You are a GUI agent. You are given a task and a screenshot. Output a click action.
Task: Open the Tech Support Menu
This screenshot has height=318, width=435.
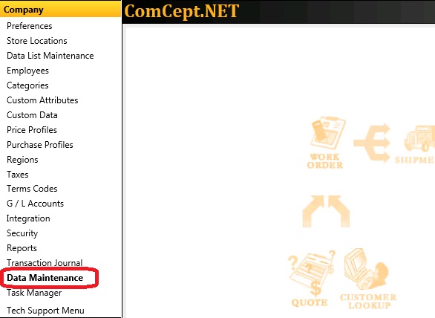click(x=45, y=311)
